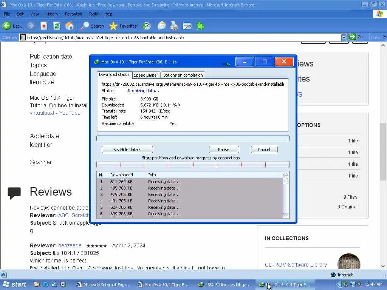Open the History menu

coord(51,14)
